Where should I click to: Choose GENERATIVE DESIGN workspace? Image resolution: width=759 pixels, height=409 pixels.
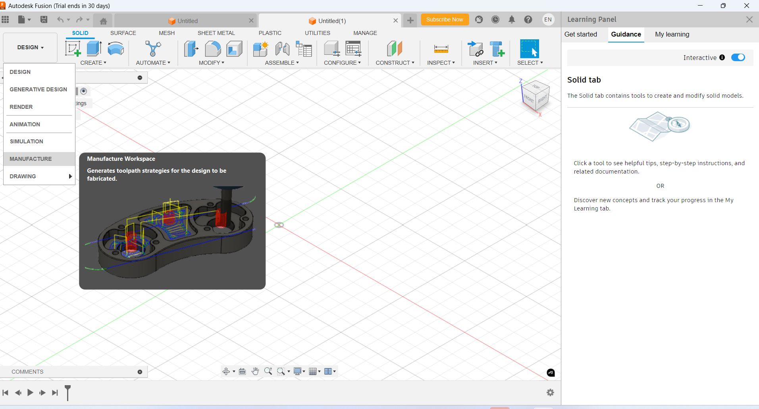tap(39, 89)
